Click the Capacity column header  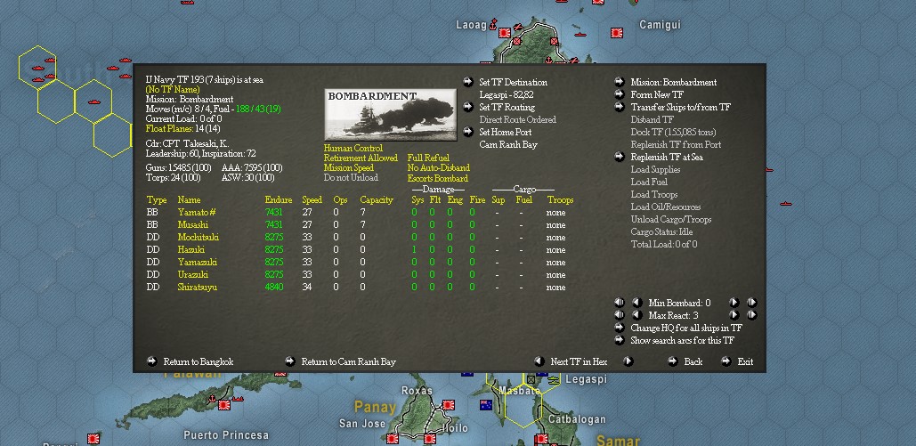click(x=377, y=200)
